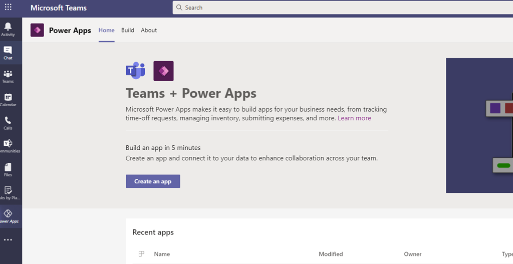Go to the Teams sidebar icon
The width and height of the screenshot is (513, 264).
(8, 76)
